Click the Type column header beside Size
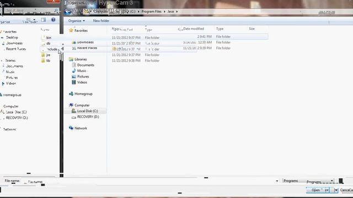 point(220,29)
